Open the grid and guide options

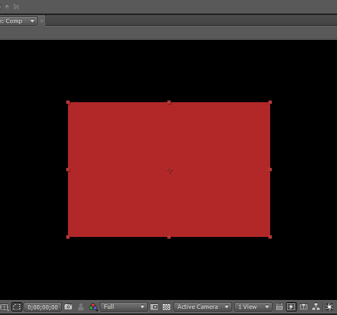4,307
